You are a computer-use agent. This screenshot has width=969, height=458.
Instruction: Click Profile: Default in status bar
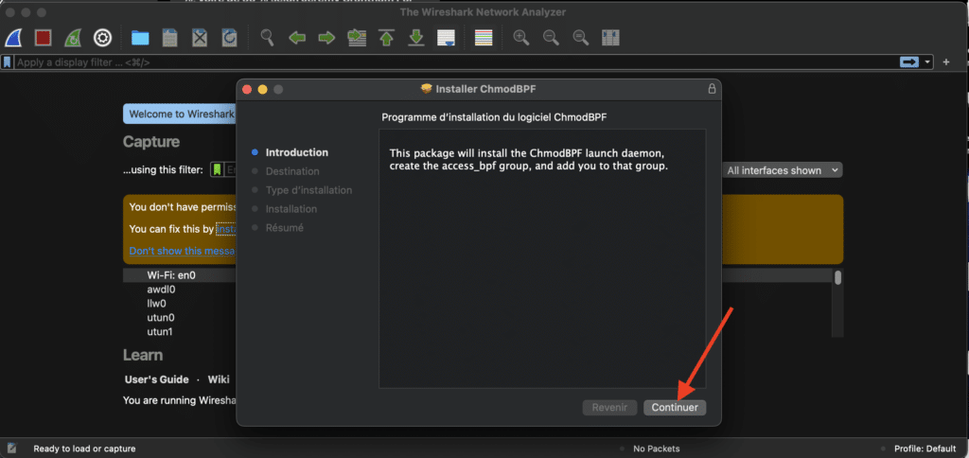pyautogui.click(x=925, y=449)
